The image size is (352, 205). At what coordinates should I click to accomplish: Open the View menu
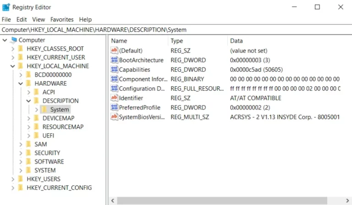point(38,20)
